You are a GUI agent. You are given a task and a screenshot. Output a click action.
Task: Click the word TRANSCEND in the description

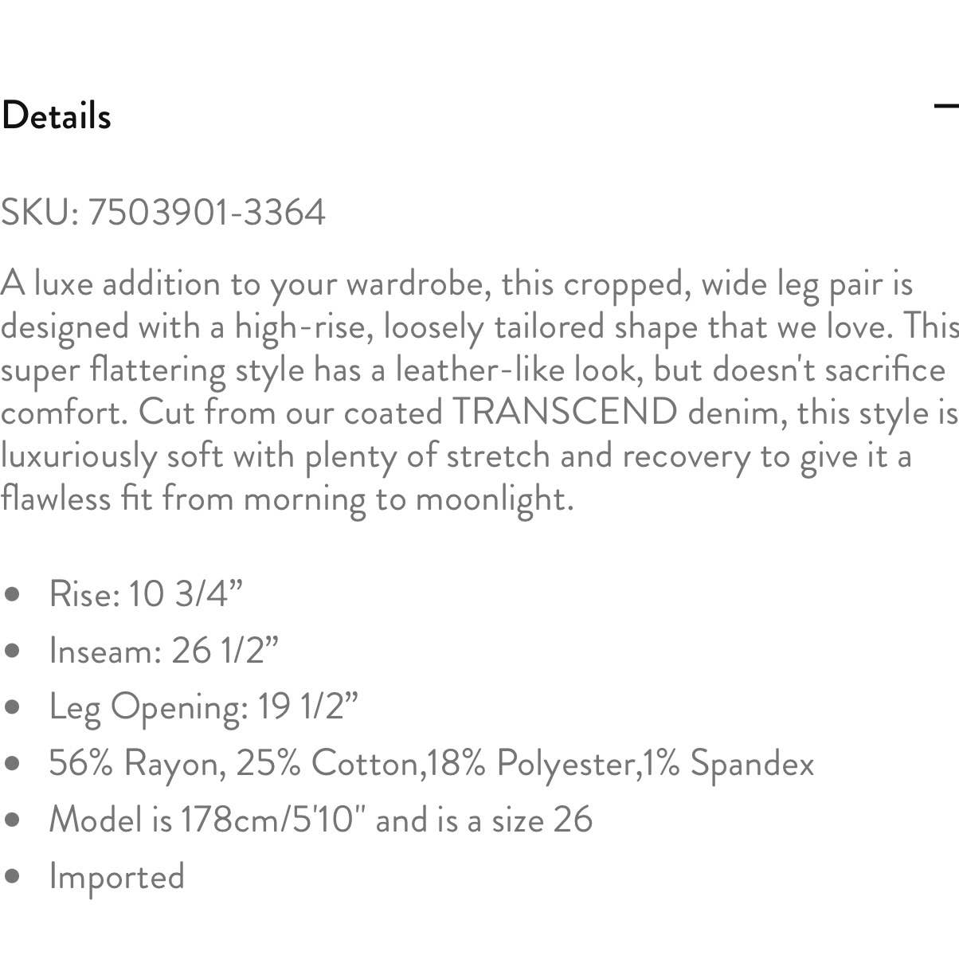pos(565,413)
